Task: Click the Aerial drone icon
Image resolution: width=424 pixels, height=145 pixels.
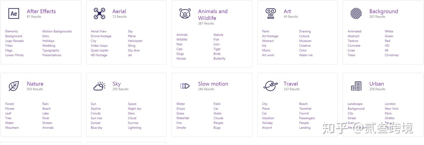Action: tap(99, 14)
